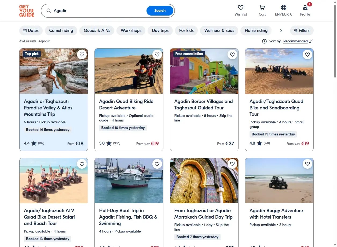This screenshot has height=247, width=337.
Task: Select the Quads & ATVs category chip
Action: 97,31
